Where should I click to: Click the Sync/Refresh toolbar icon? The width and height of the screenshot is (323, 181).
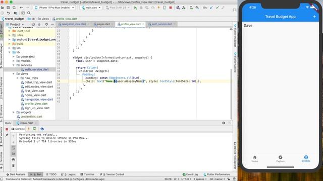coord(14,8)
